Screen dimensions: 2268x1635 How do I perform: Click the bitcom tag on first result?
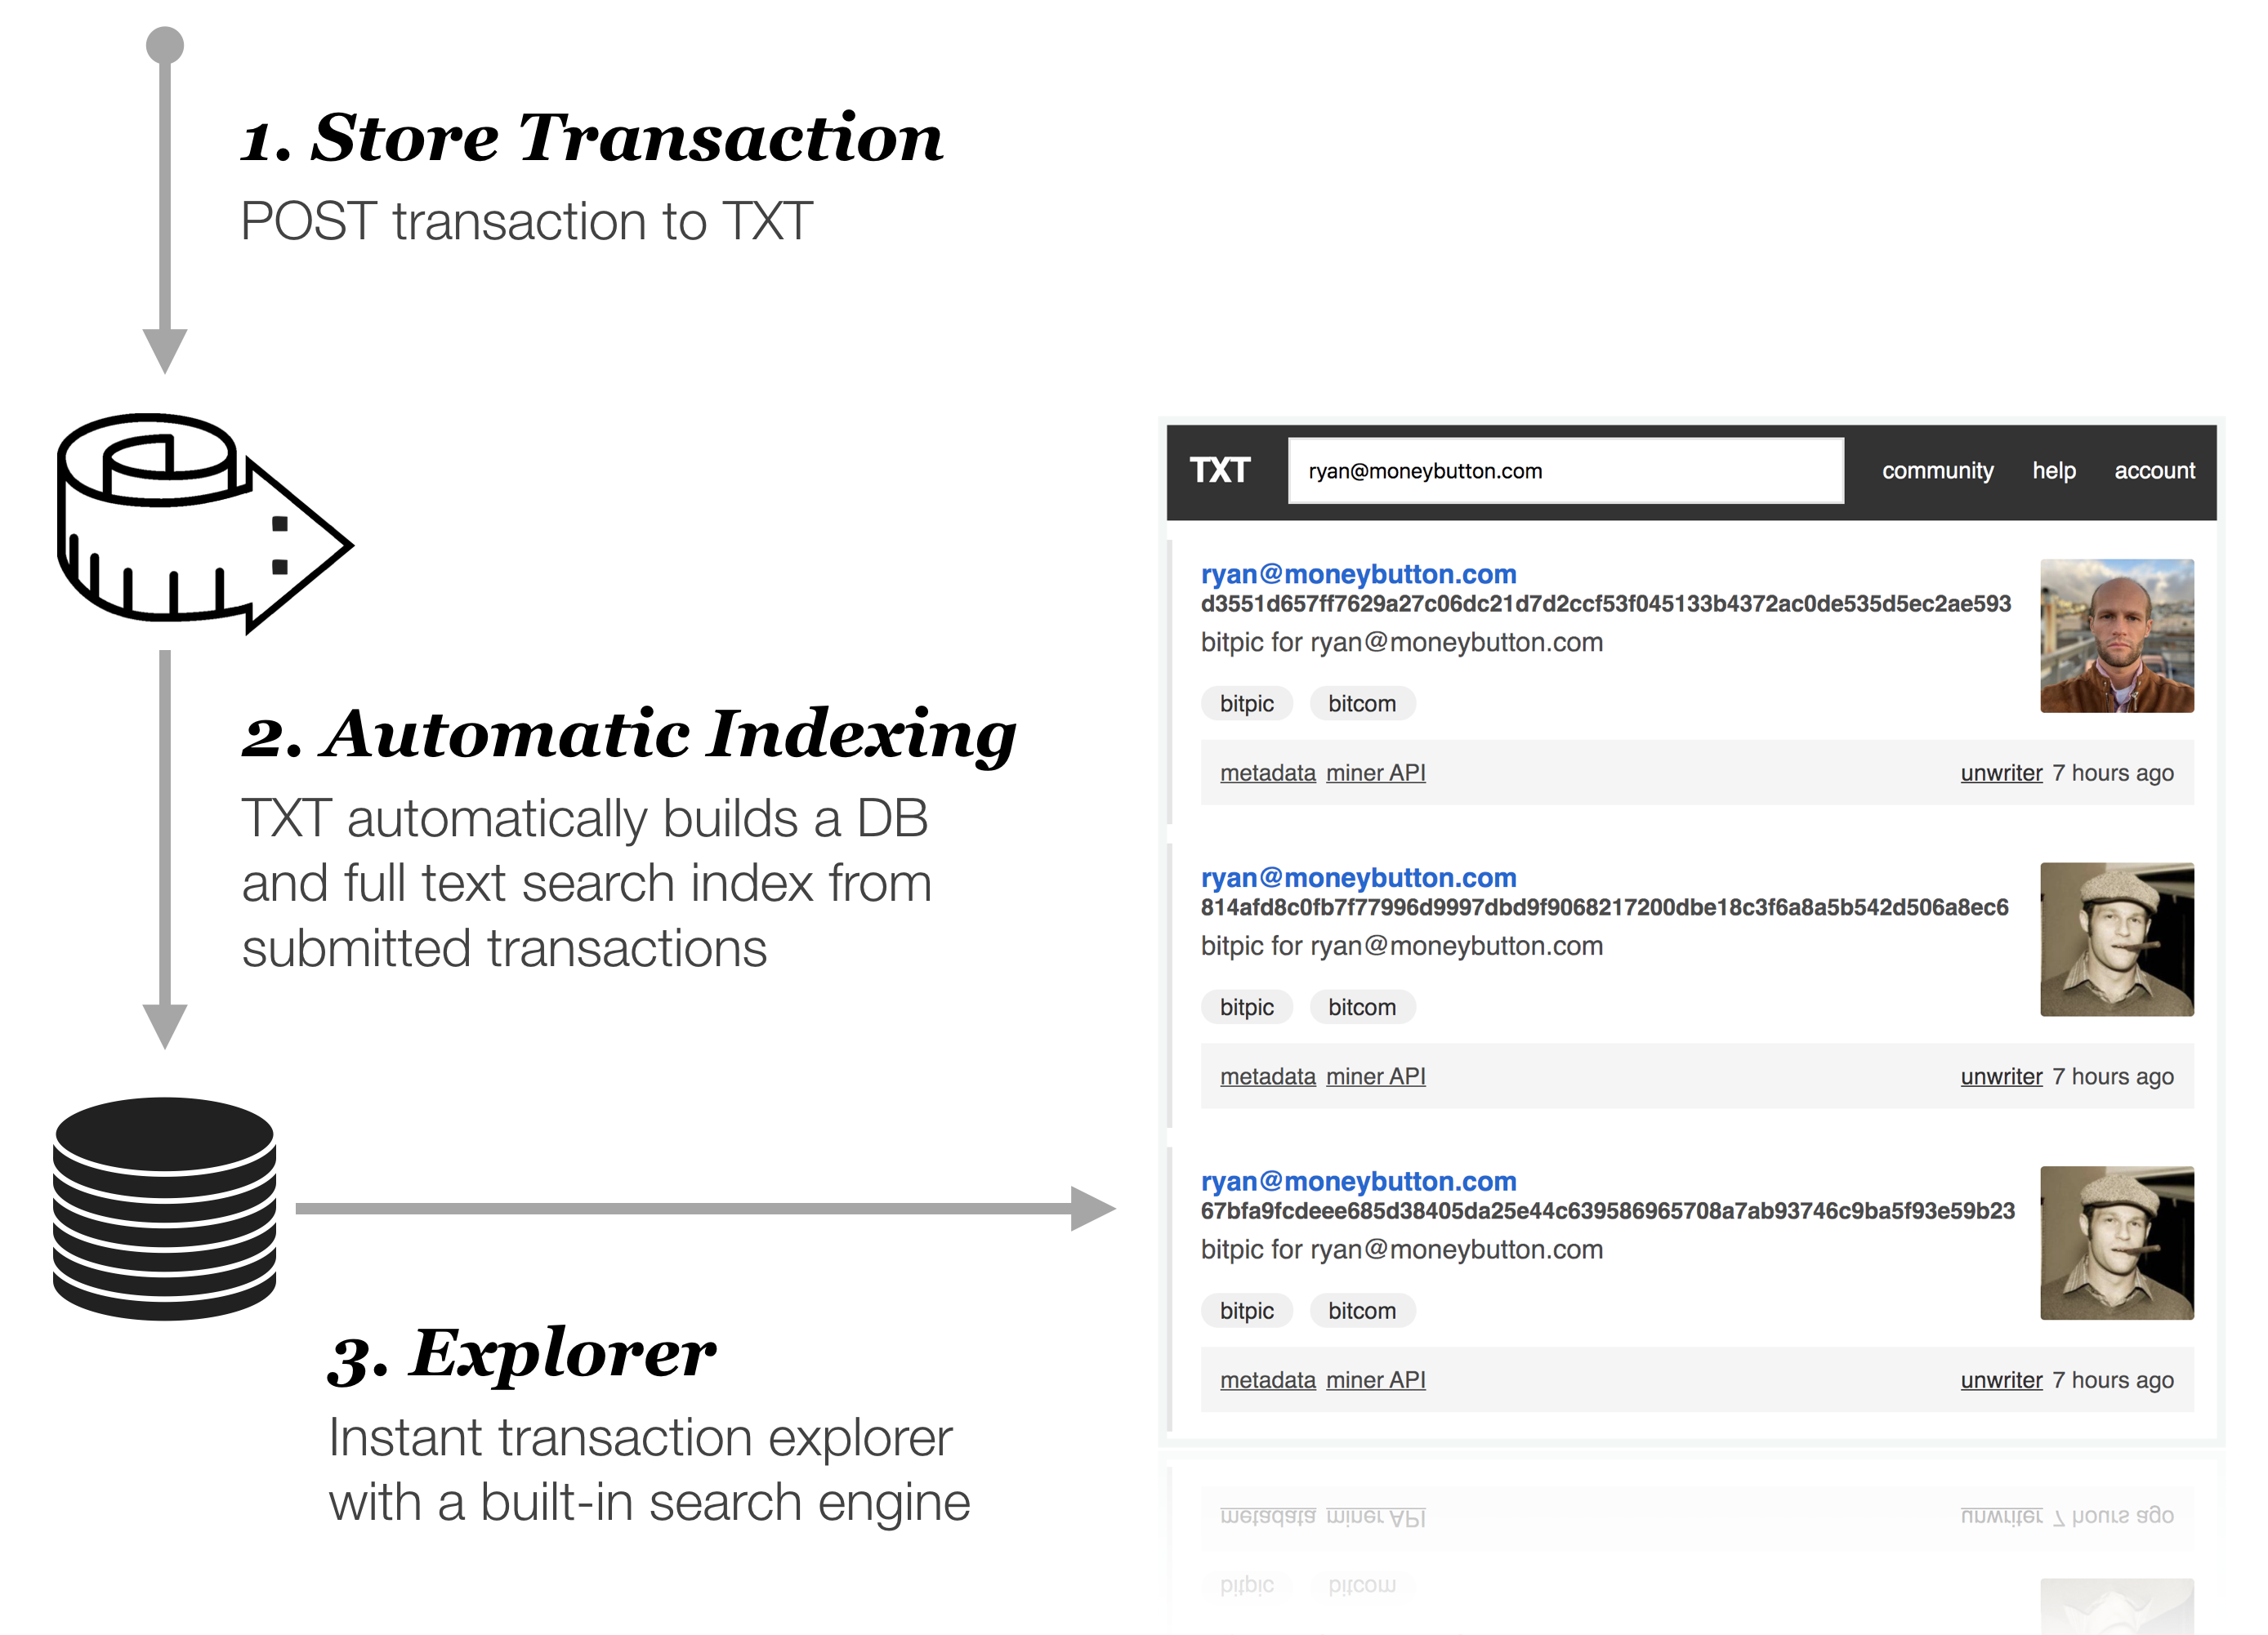click(1361, 703)
